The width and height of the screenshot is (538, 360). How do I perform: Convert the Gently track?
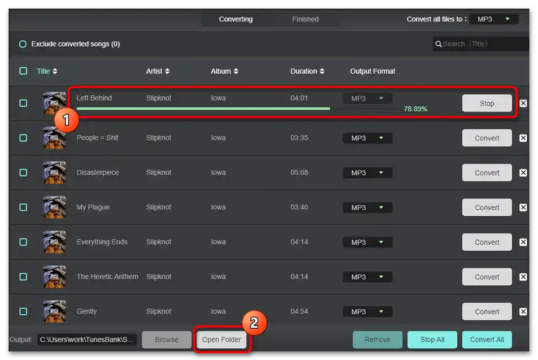pos(487,312)
